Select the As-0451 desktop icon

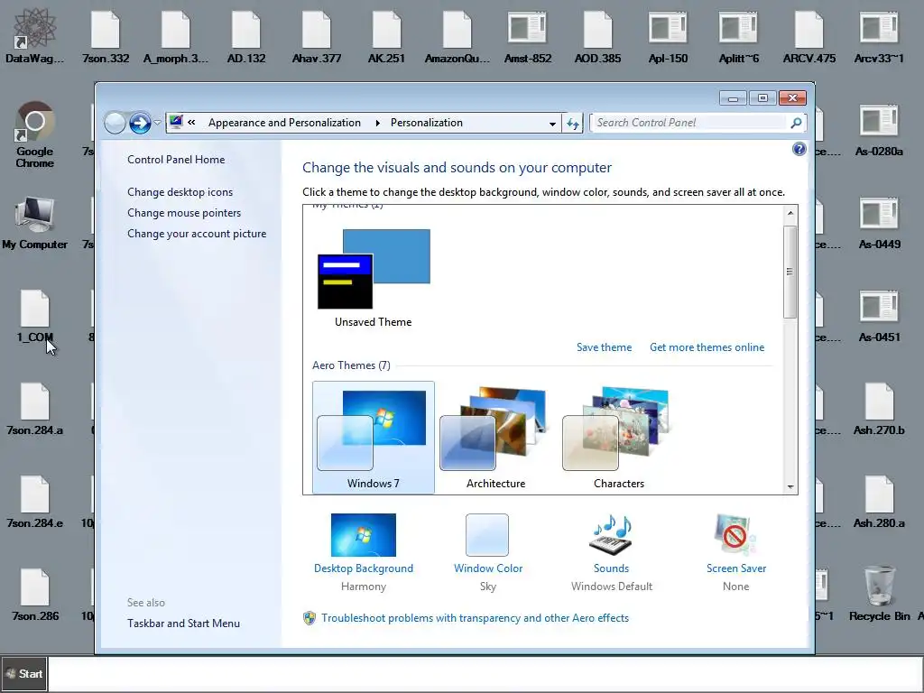click(x=879, y=316)
